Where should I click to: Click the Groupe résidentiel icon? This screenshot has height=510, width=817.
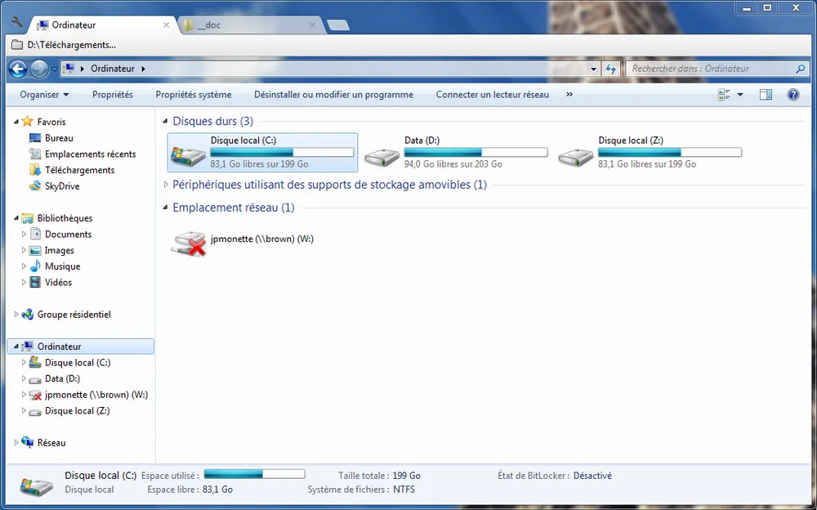(x=28, y=315)
